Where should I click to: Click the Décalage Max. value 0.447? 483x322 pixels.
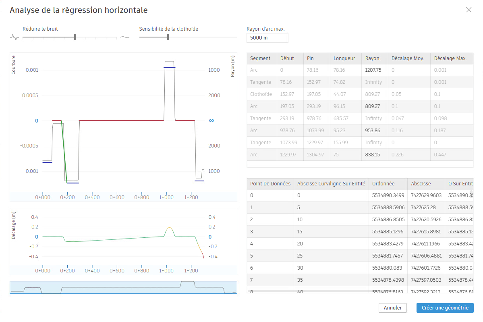[439, 155]
